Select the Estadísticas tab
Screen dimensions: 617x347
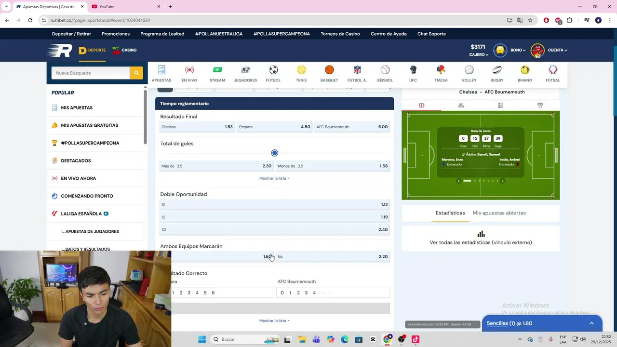click(450, 213)
